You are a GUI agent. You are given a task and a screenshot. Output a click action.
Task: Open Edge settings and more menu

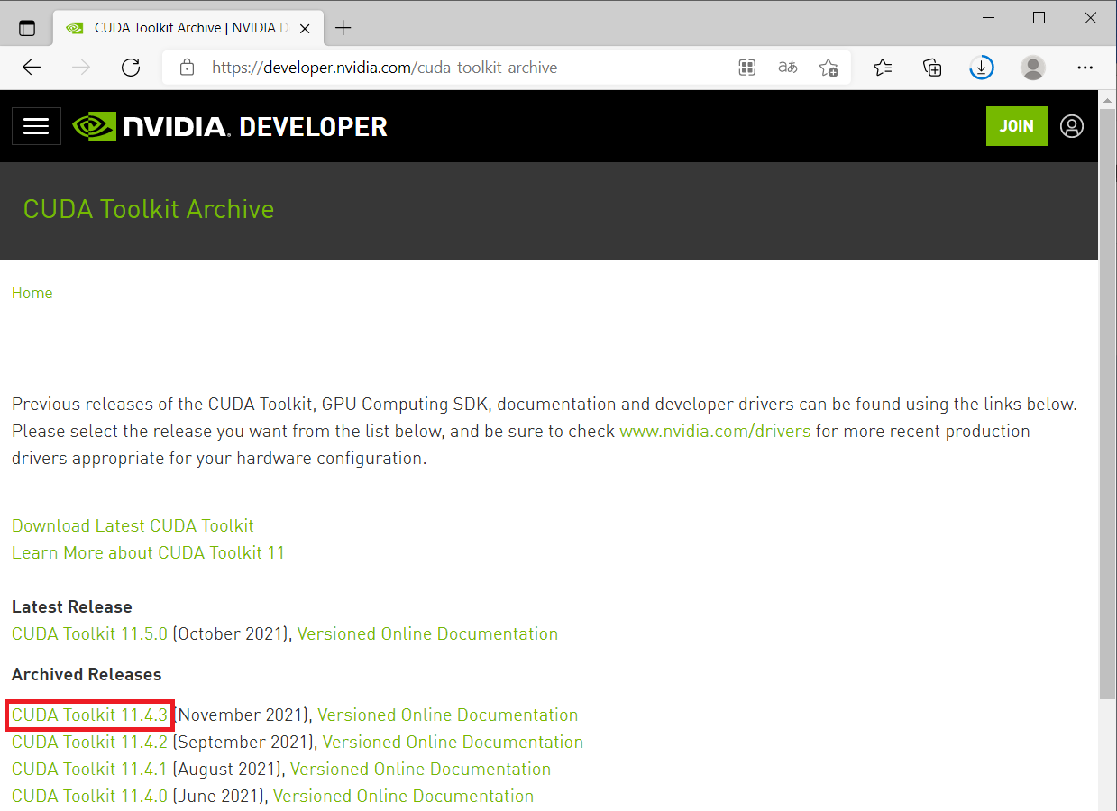click(1085, 68)
